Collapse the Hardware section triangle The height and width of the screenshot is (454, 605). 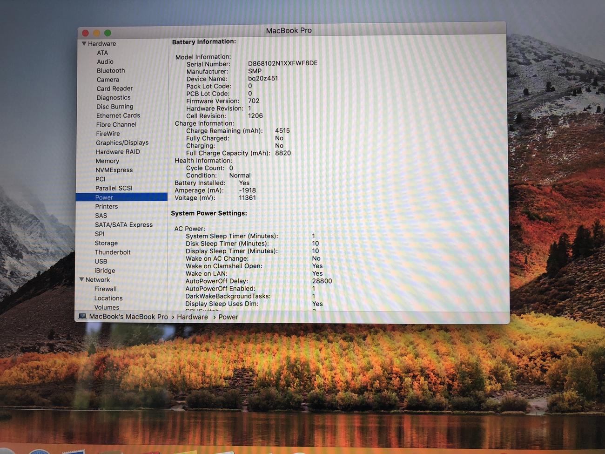pos(84,44)
